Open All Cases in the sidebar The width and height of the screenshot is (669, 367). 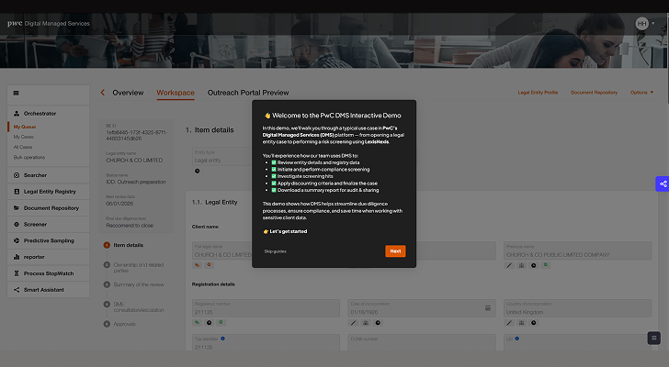tap(23, 148)
